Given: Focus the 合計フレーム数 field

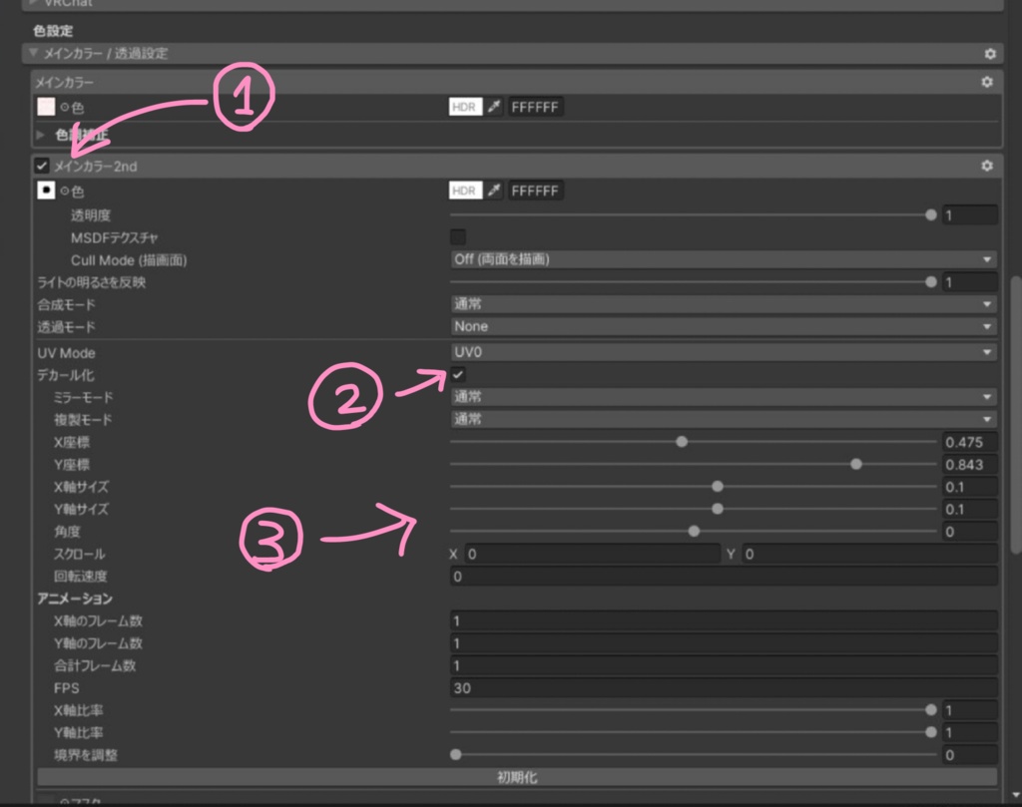Looking at the screenshot, I should (724, 665).
